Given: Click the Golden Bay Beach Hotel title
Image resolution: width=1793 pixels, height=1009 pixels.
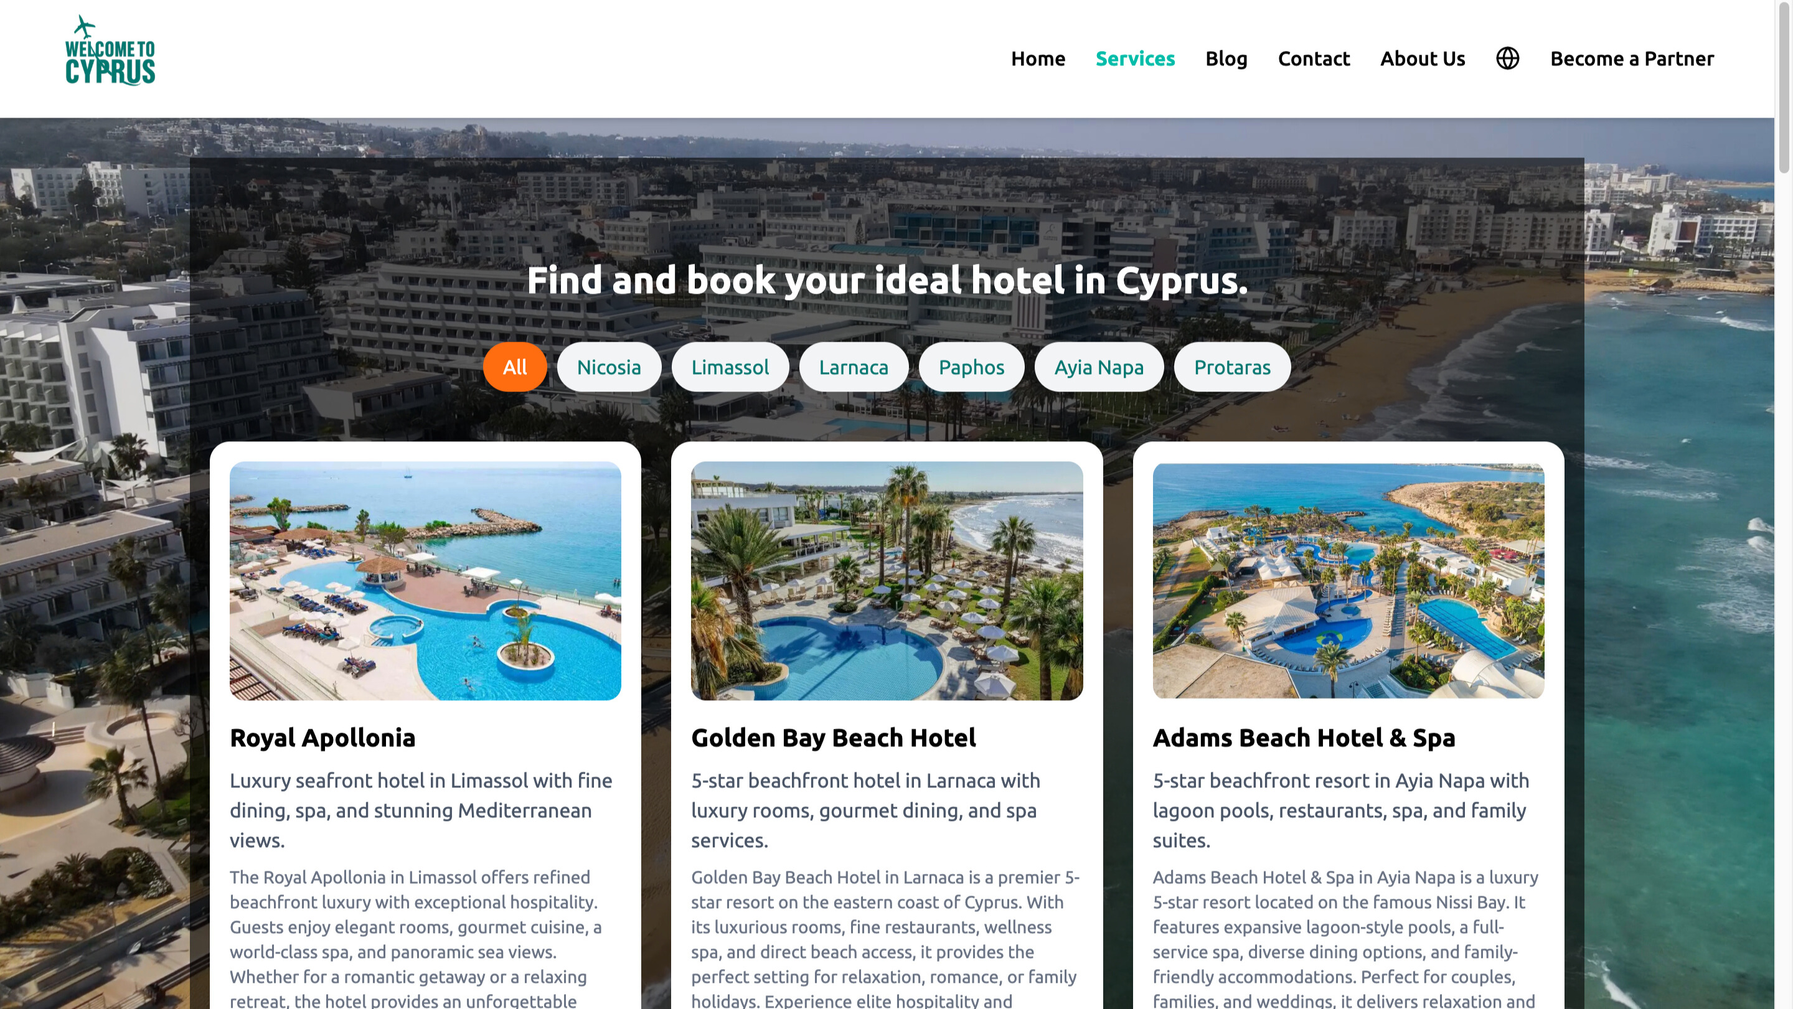Looking at the screenshot, I should [x=833, y=738].
